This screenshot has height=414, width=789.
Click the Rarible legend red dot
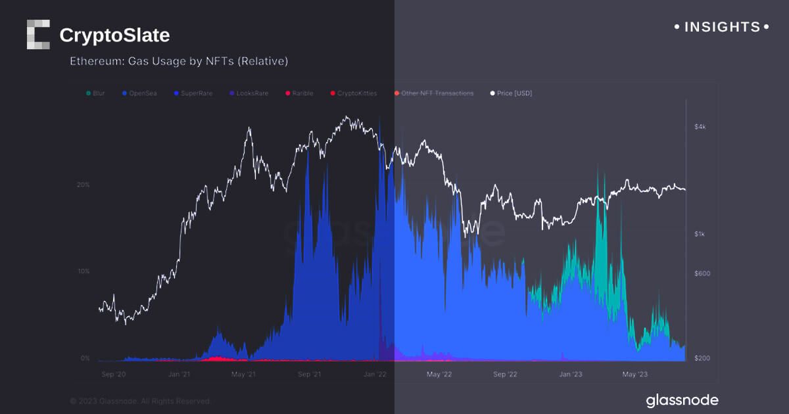point(287,93)
